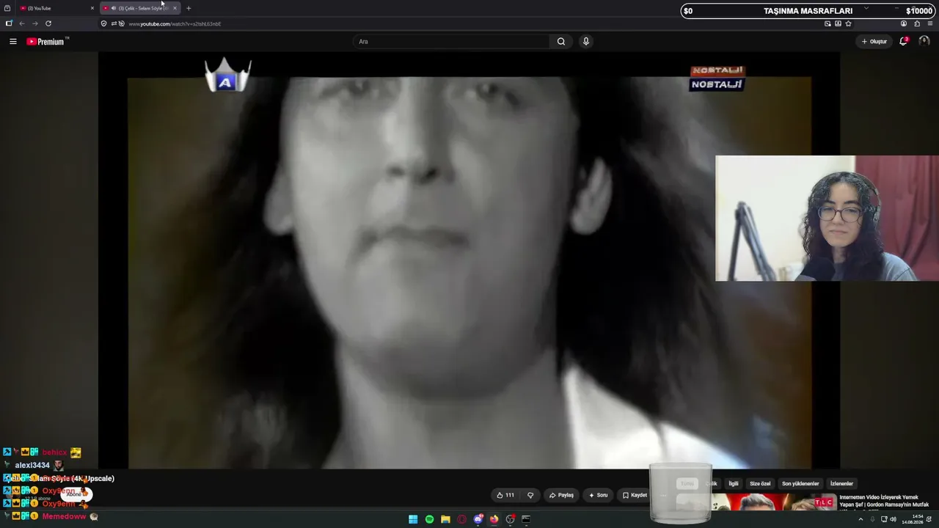The image size is (939, 528).
Task: Select the Size özel filter chip
Action: point(760,484)
